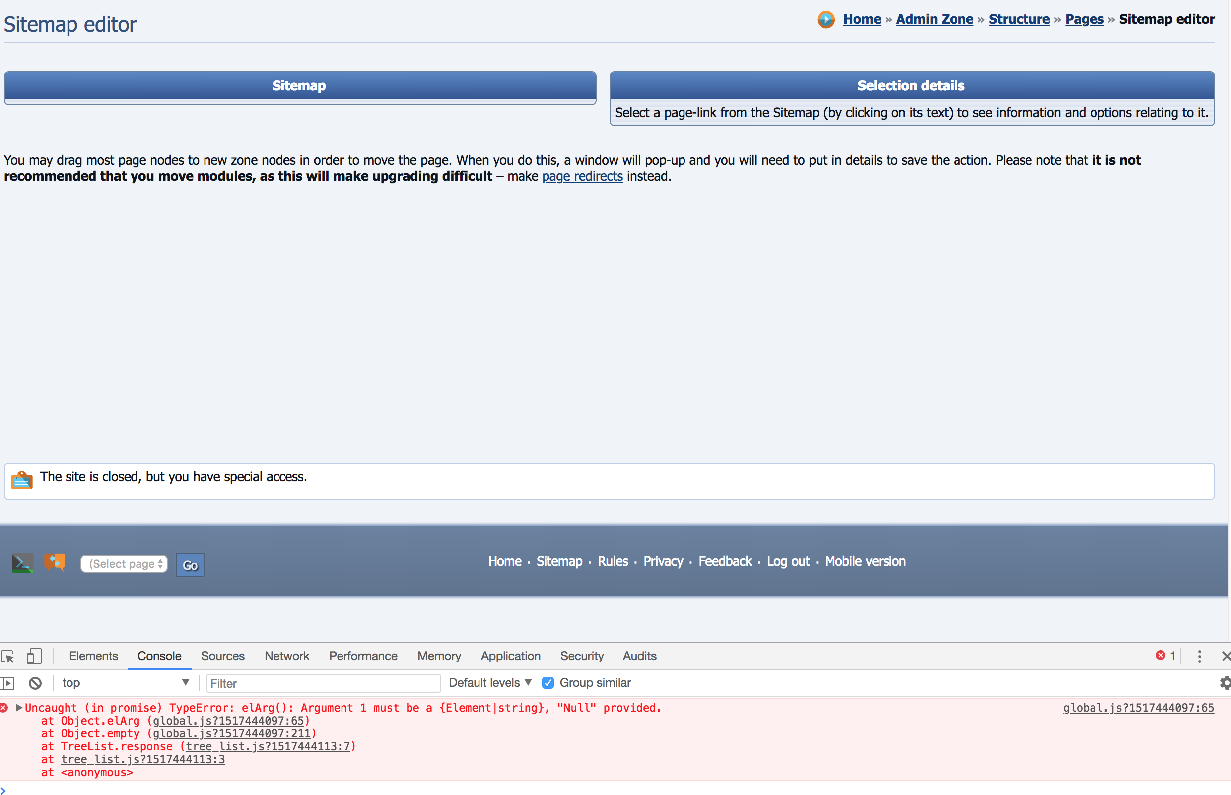Open console settings gear icon
The height and width of the screenshot is (795, 1231).
point(1225,683)
